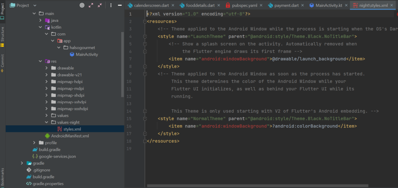Expand the gradle folder arrow

[22, 163]
